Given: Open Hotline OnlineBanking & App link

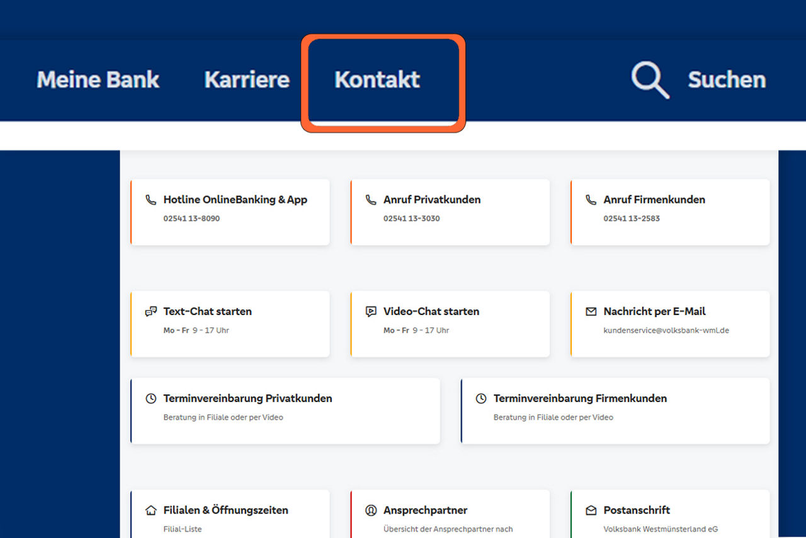Looking at the screenshot, I should 236,200.
